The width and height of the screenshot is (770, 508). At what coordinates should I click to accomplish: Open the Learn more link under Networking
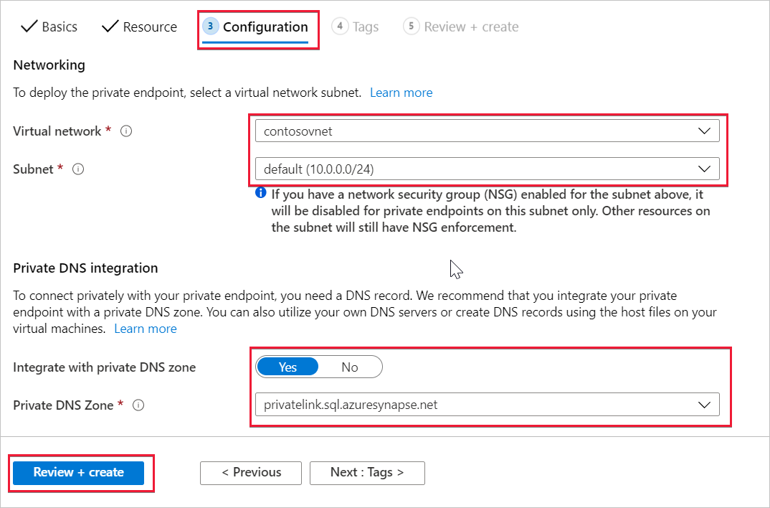coord(401,93)
